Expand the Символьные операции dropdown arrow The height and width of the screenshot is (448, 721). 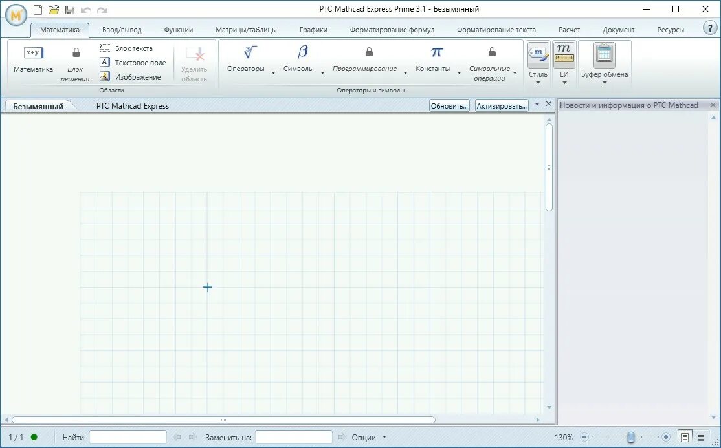(515, 73)
